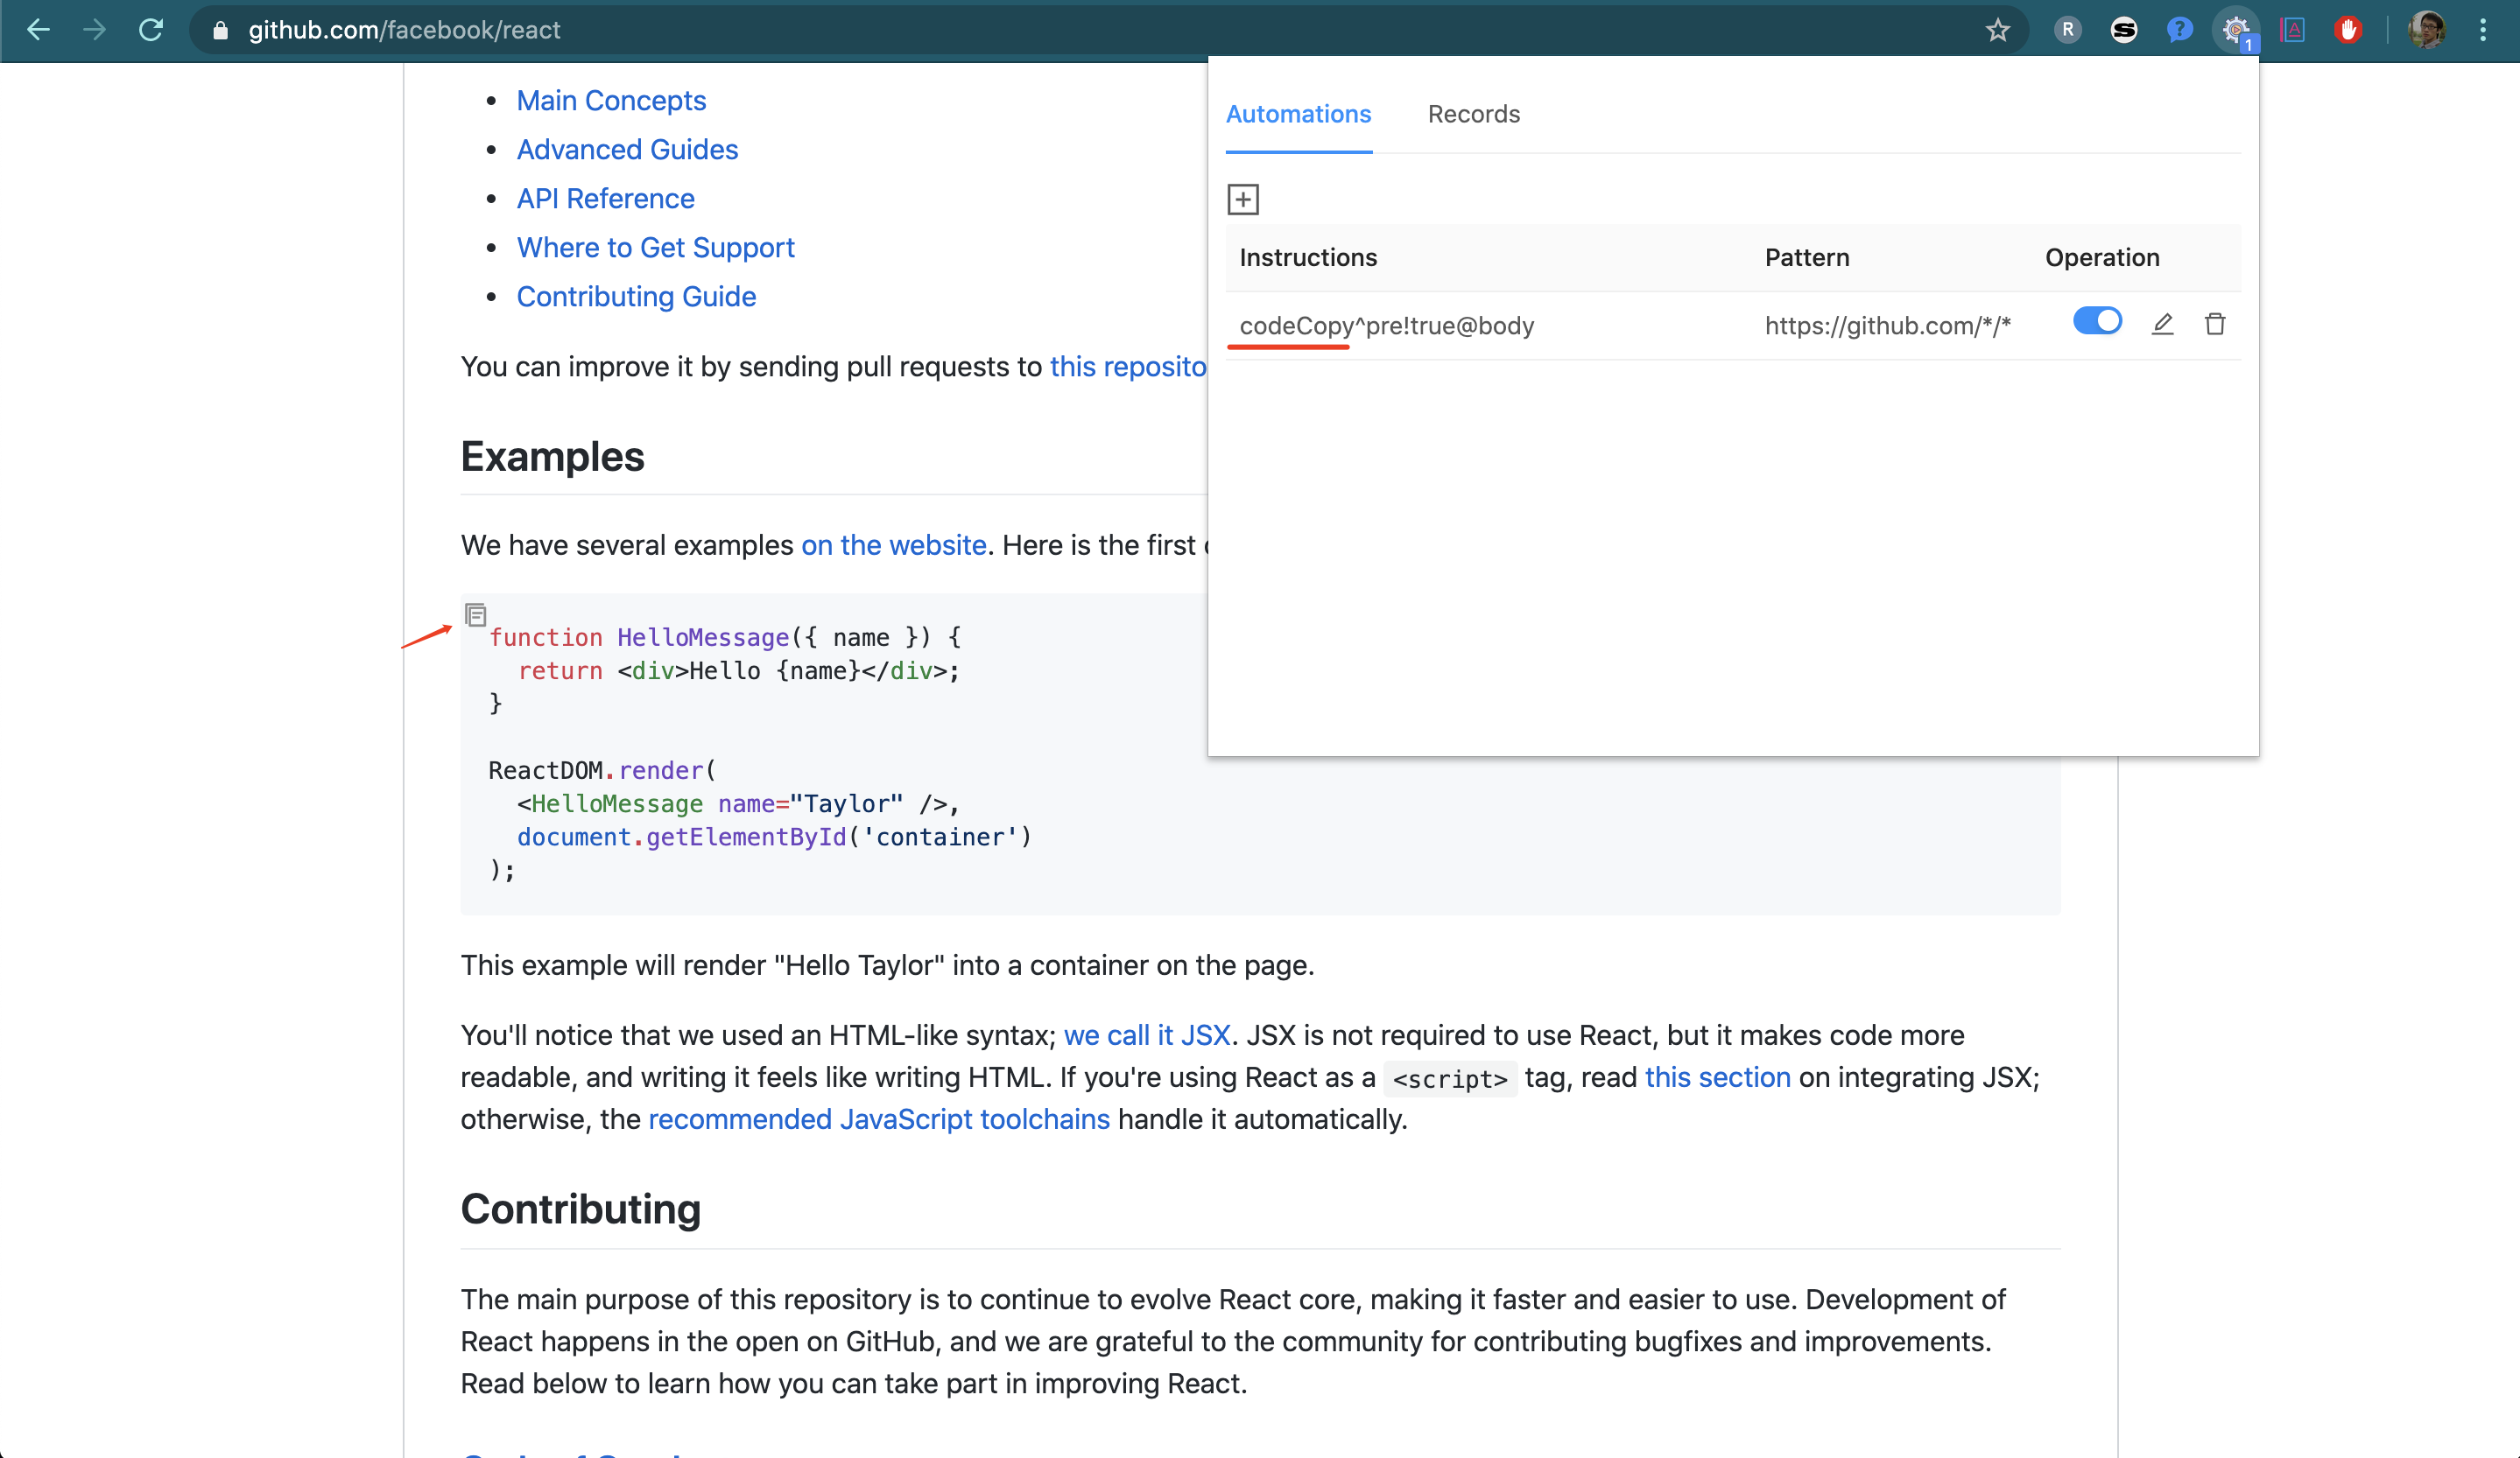Image resolution: width=2520 pixels, height=1458 pixels.
Task: Reload the page
Action: click(151, 30)
